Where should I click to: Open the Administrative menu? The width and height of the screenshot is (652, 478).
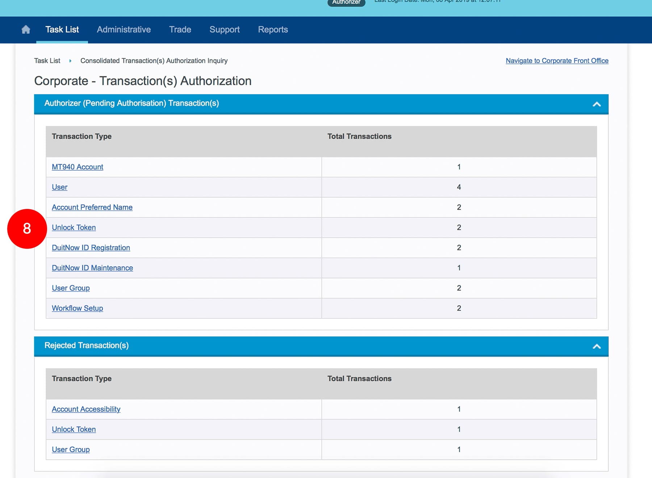coord(124,30)
